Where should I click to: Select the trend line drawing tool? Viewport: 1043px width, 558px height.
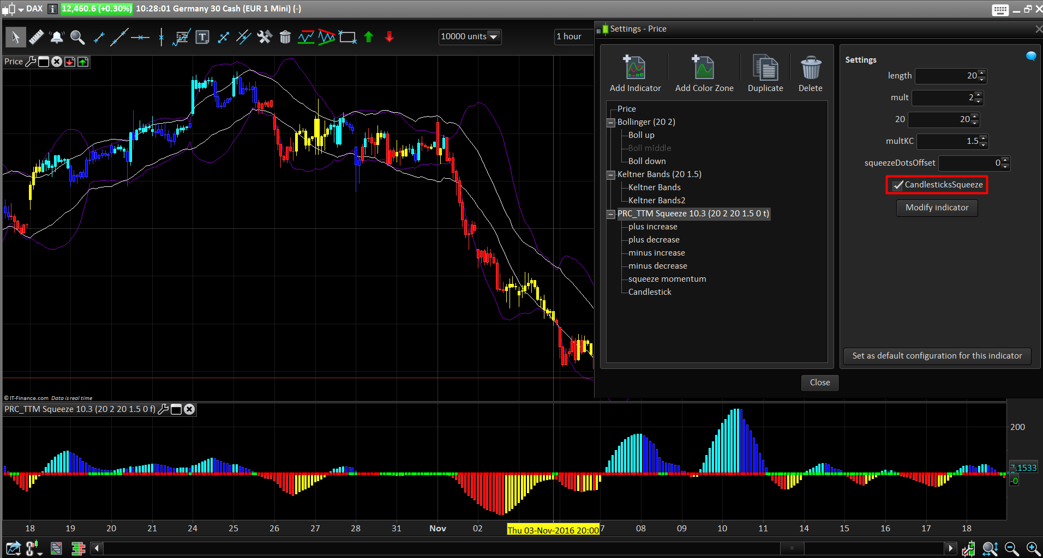[119, 37]
